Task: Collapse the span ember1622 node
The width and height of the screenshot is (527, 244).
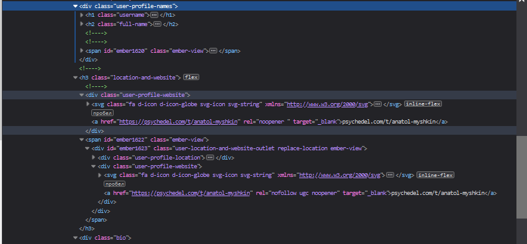Action: (82, 140)
